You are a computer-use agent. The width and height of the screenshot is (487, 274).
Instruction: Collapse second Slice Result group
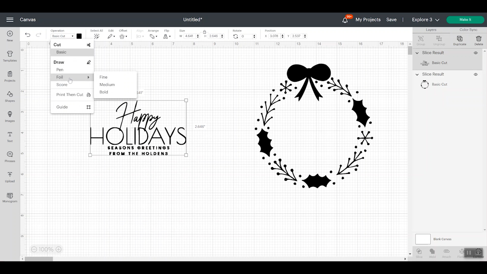(417, 74)
